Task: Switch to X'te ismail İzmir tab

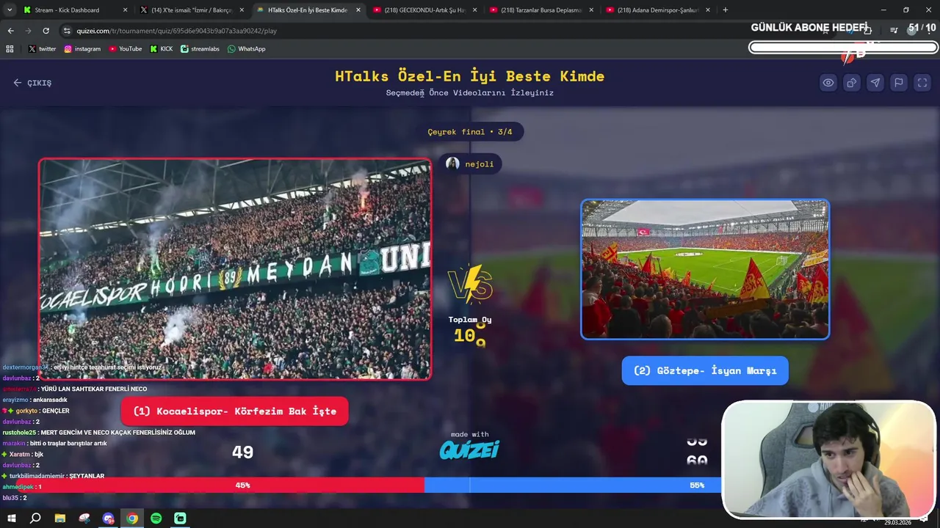Action: click(x=191, y=10)
